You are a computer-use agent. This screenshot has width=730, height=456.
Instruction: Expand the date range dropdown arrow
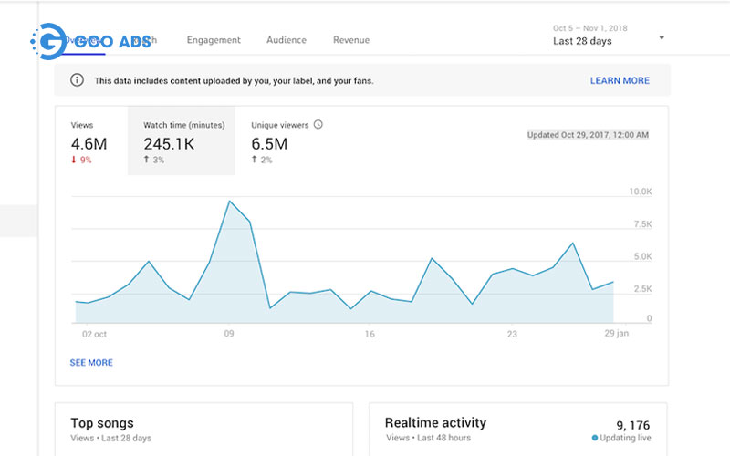(x=662, y=38)
